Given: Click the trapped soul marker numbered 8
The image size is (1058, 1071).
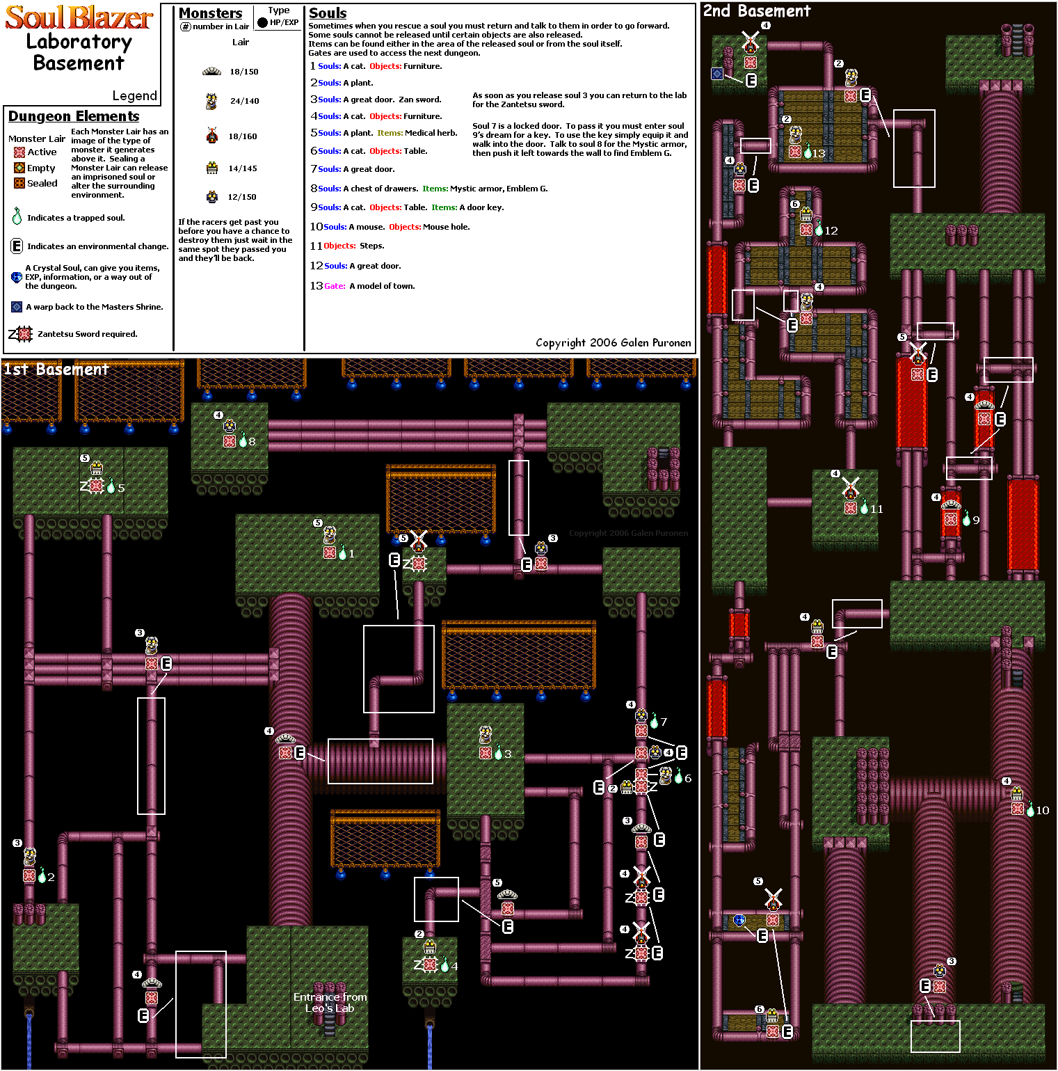Looking at the screenshot, I should (x=243, y=441).
